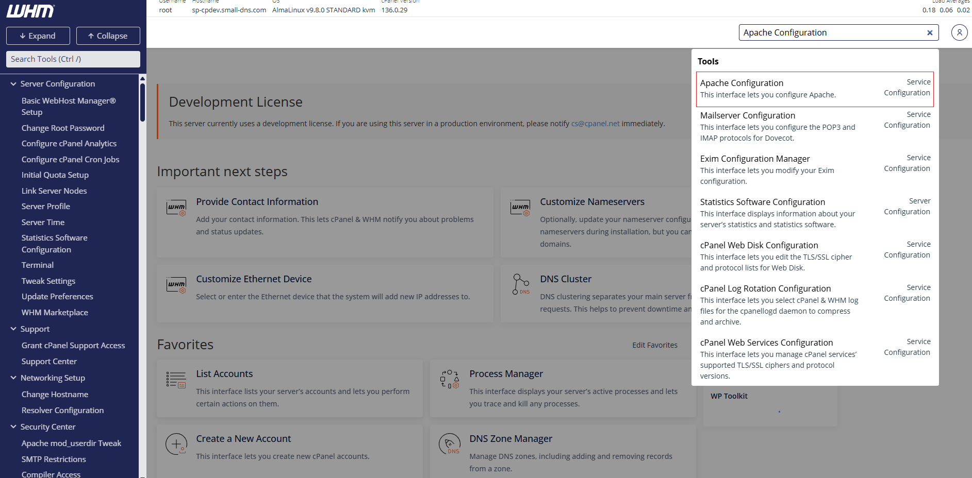Click the hostname sp-cpdev.small-dns.com
The width and height of the screenshot is (972, 478).
coord(229,10)
